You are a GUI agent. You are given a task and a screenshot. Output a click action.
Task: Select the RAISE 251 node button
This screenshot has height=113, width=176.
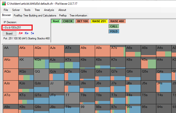[99, 21]
